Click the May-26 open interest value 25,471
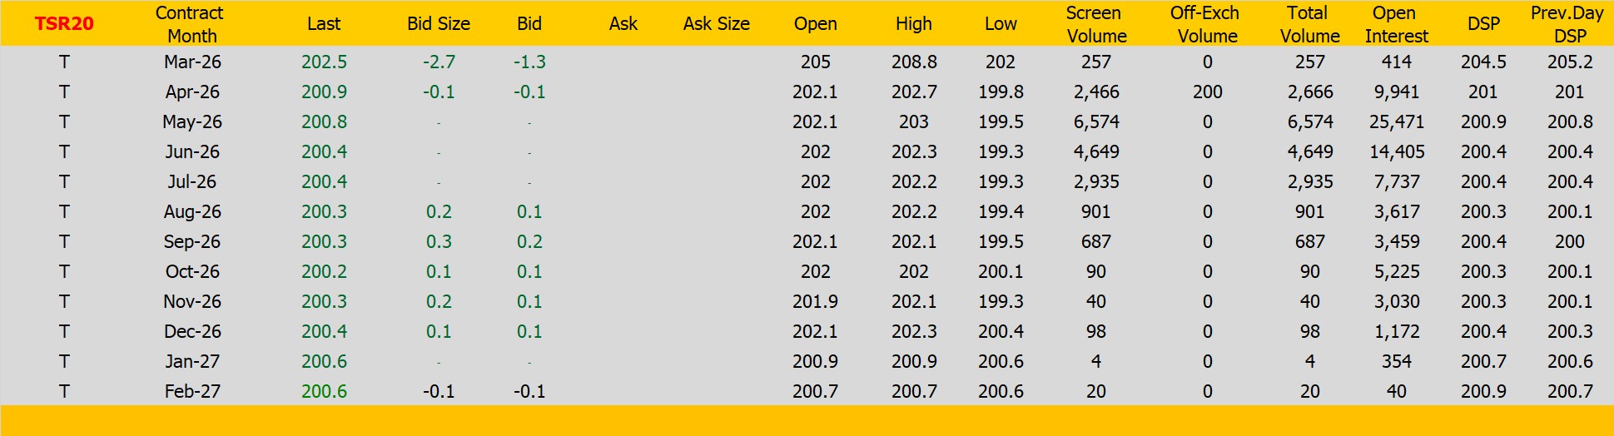The height and width of the screenshot is (436, 1614). pos(1396,121)
